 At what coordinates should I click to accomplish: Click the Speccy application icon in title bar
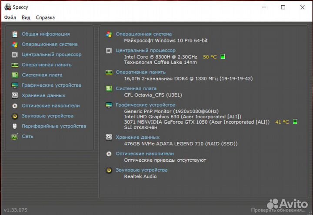[x=8, y=7]
